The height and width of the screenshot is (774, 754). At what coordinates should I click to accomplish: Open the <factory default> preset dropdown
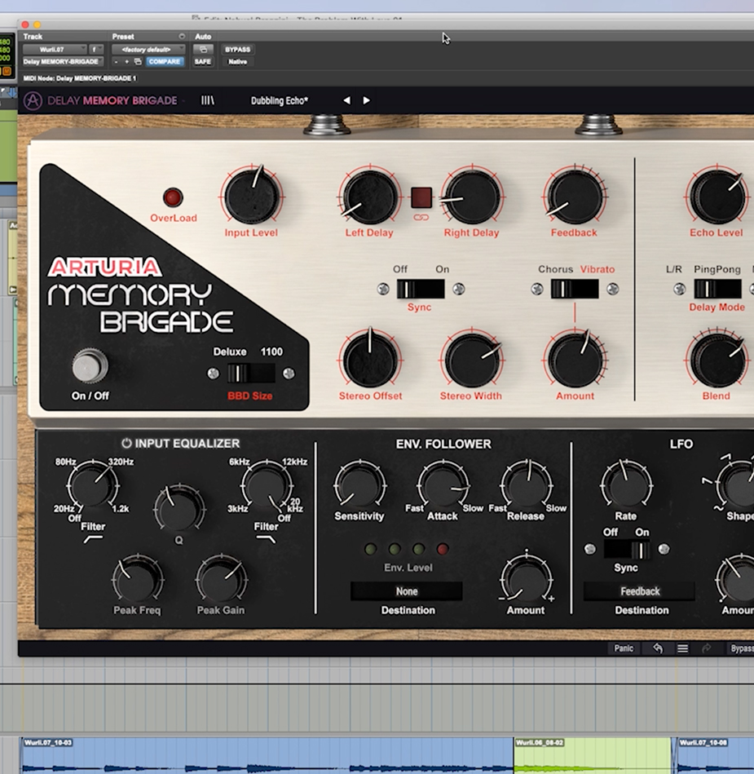click(x=148, y=50)
